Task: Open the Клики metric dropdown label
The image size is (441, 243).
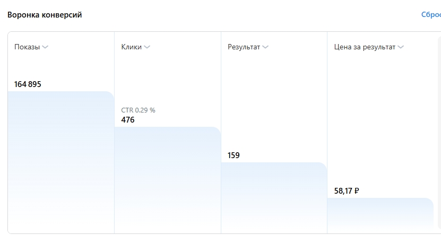Action: click(131, 47)
